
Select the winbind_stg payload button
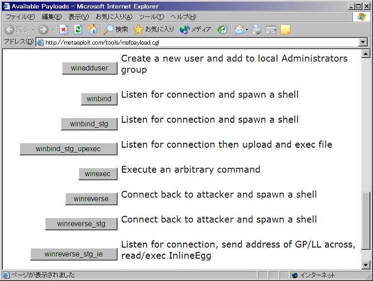click(x=89, y=124)
